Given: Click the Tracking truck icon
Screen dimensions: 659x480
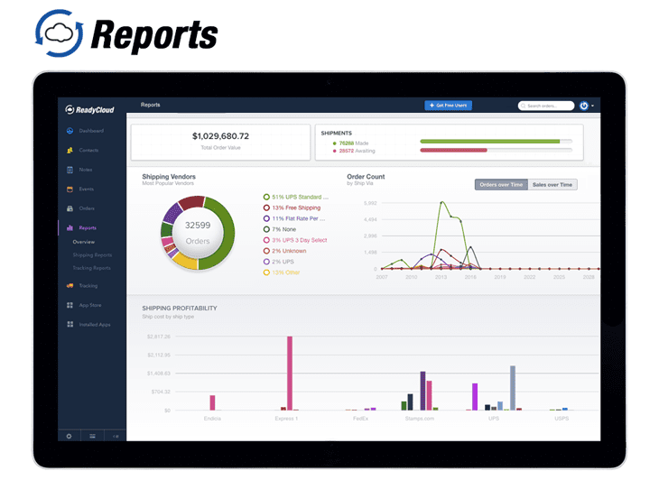Looking at the screenshot, I should (70, 286).
